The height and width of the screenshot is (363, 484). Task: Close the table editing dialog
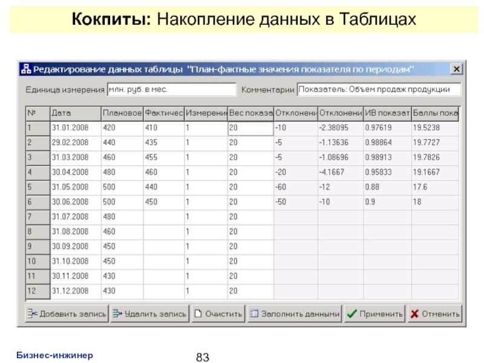tap(456, 69)
